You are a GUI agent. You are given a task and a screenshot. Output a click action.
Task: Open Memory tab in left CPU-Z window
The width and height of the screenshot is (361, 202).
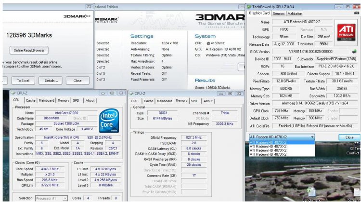coord(64,101)
